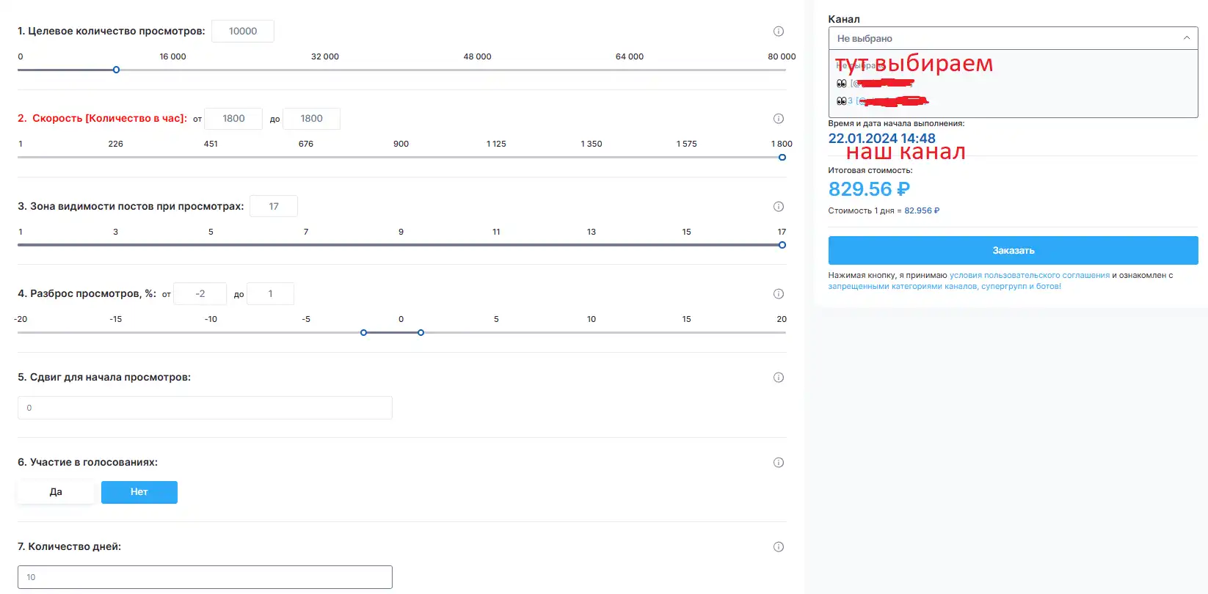
Task: Click daily cost value 82.956 ₽
Action: tap(922, 210)
